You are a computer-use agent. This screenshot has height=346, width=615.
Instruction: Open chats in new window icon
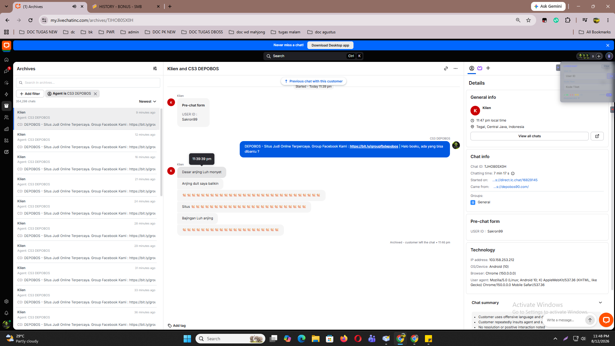coord(597,136)
